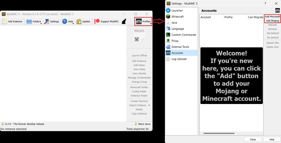Click the MultiMC app icon in main title bar
Screen dimensions: 281x143
click(x=4, y=14)
